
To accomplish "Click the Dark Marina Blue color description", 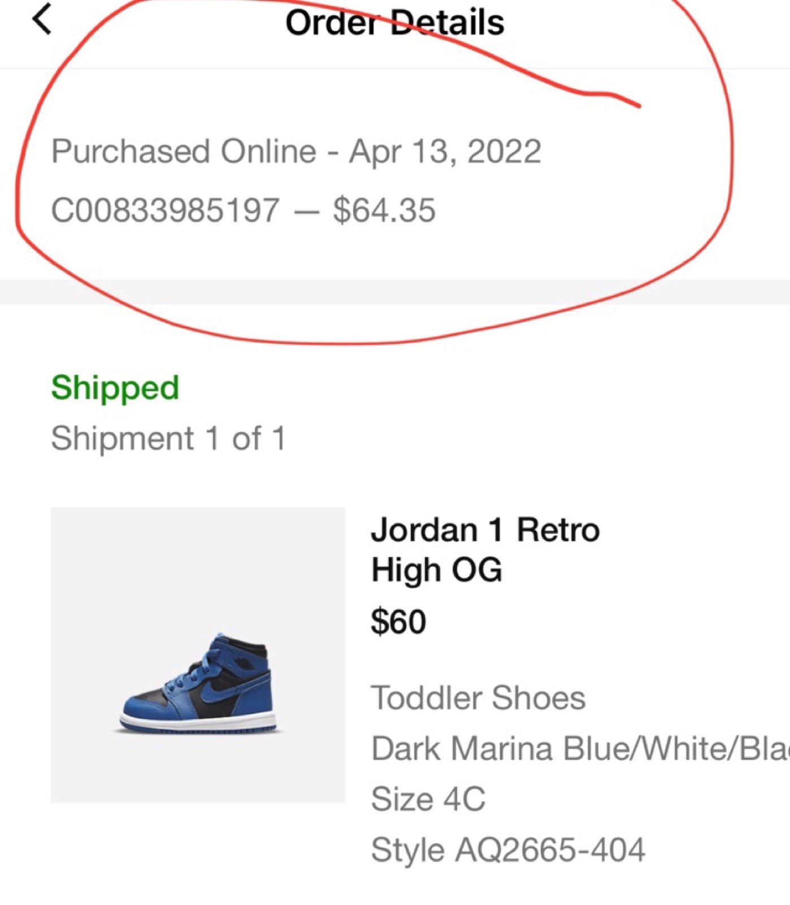I will (580, 748).
